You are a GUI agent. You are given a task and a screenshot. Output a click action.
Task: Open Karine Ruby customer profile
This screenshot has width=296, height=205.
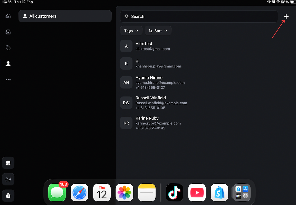(158, 123)
